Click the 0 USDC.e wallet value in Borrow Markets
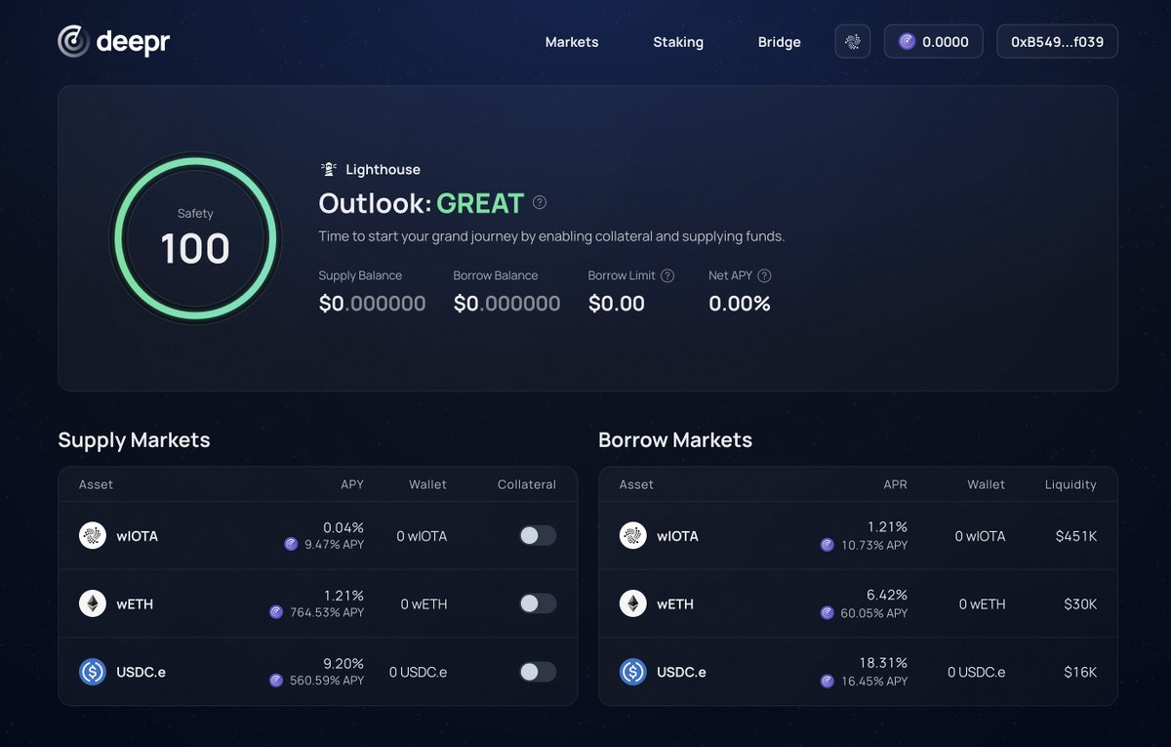The width and height of the screenshot is (1171, 747). pyautogui.click(x=976, y=672)
